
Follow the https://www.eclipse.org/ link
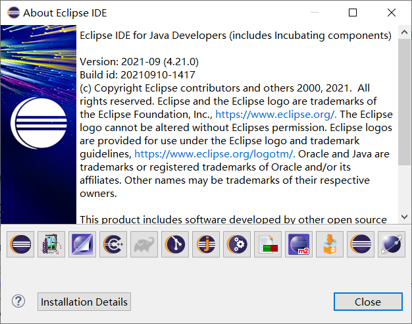[276, 115]
